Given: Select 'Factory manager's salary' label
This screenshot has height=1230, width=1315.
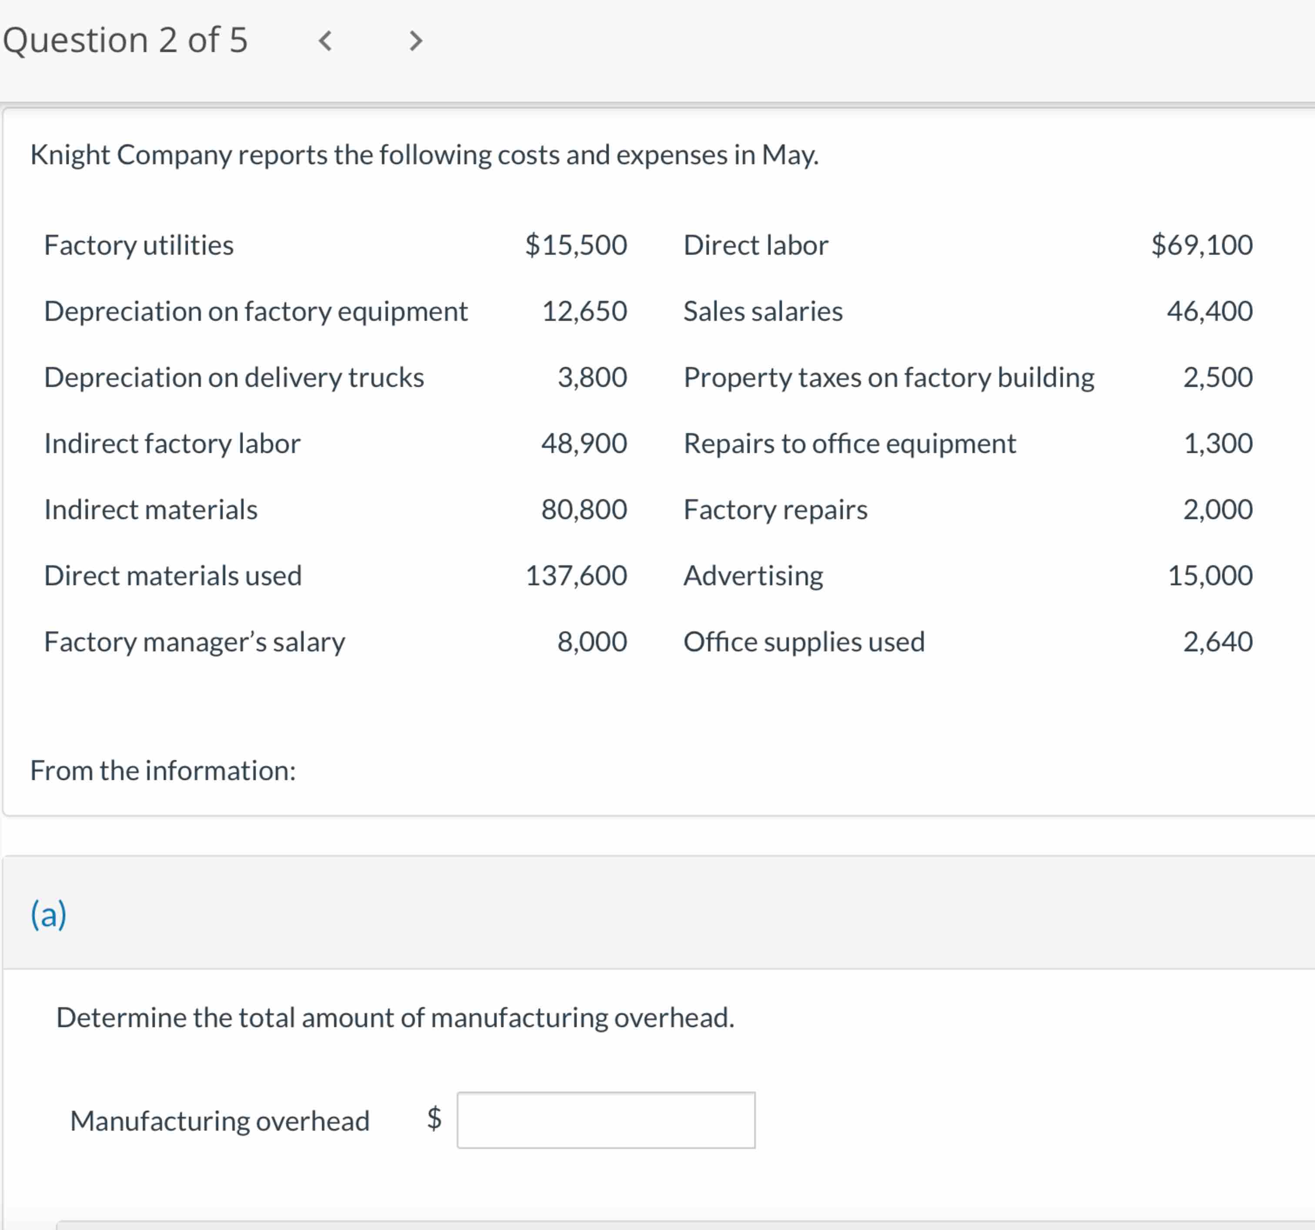Looking at the screenshot, I should pyautogui.click(x=194, y=642).
